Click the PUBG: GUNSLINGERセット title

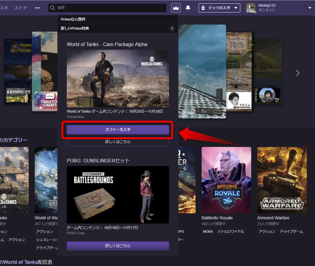[x=98, y=161]
